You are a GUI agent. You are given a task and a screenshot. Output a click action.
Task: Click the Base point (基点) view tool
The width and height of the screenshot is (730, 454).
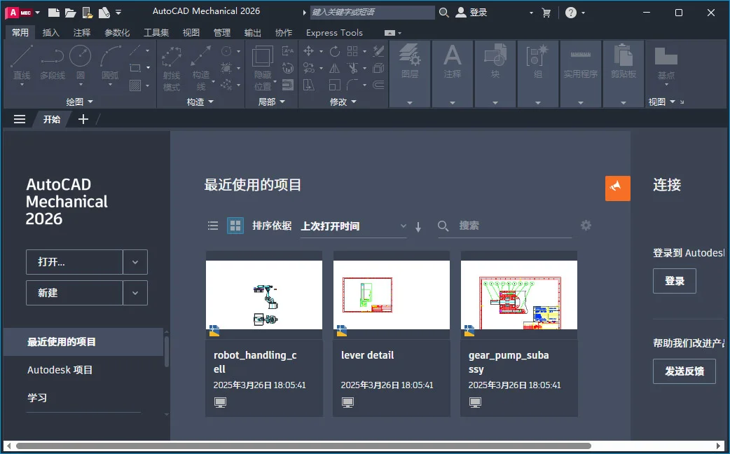click(666, 65)
